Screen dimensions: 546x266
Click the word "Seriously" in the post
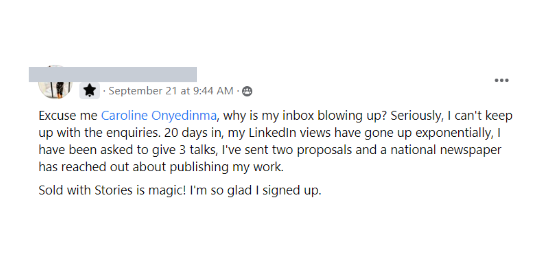click(x=417, y=116)
